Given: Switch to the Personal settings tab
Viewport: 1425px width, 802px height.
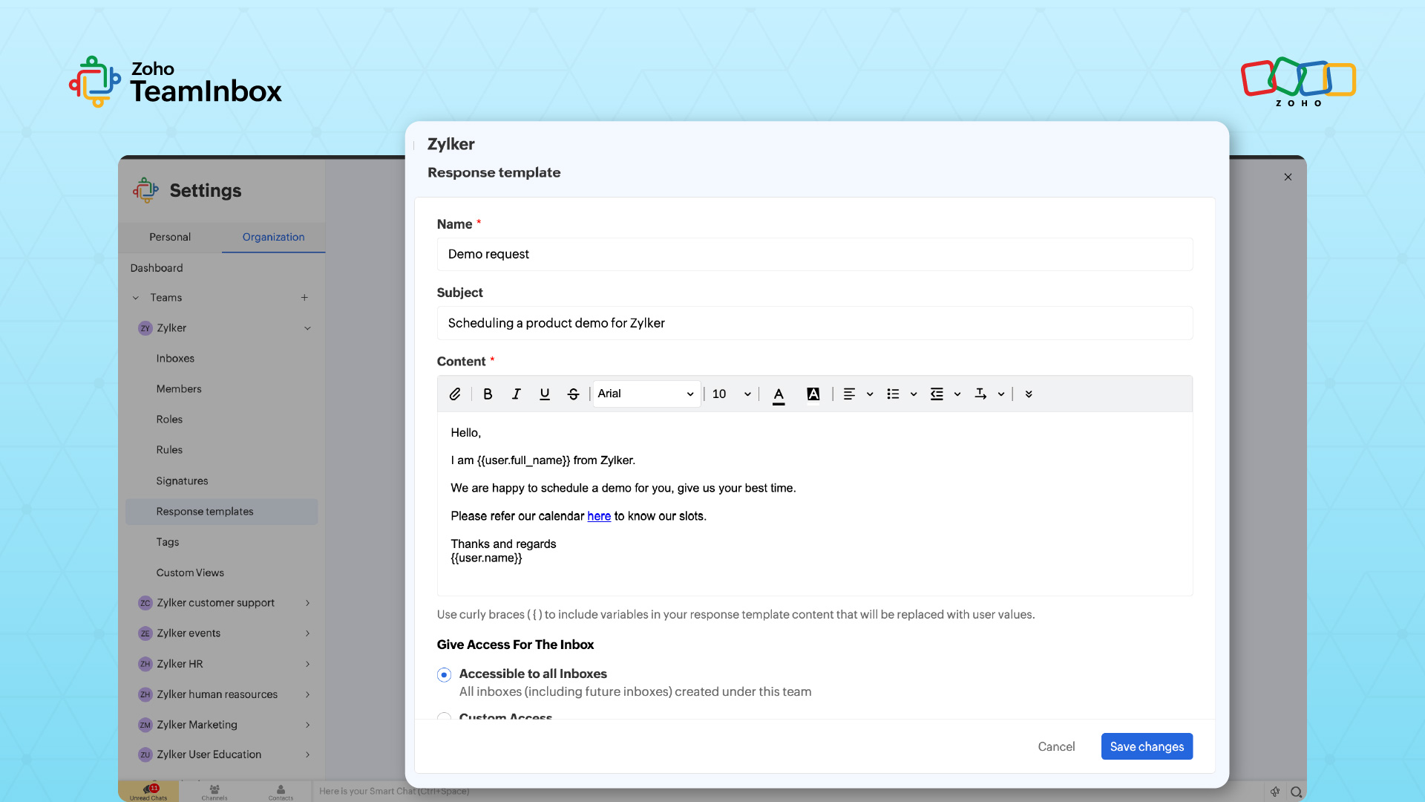Looking at the screenshot, I should pos(170,237).
